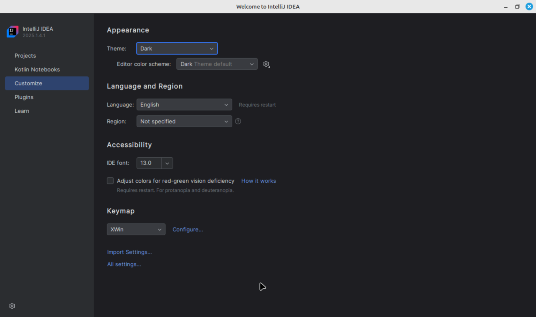Open the Plugins section
Viewport: 536px width, 317px height.
pos(24,97)
